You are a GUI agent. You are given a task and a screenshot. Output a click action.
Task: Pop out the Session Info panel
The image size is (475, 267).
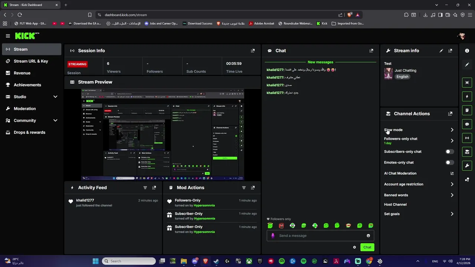(x=253, y=51)
